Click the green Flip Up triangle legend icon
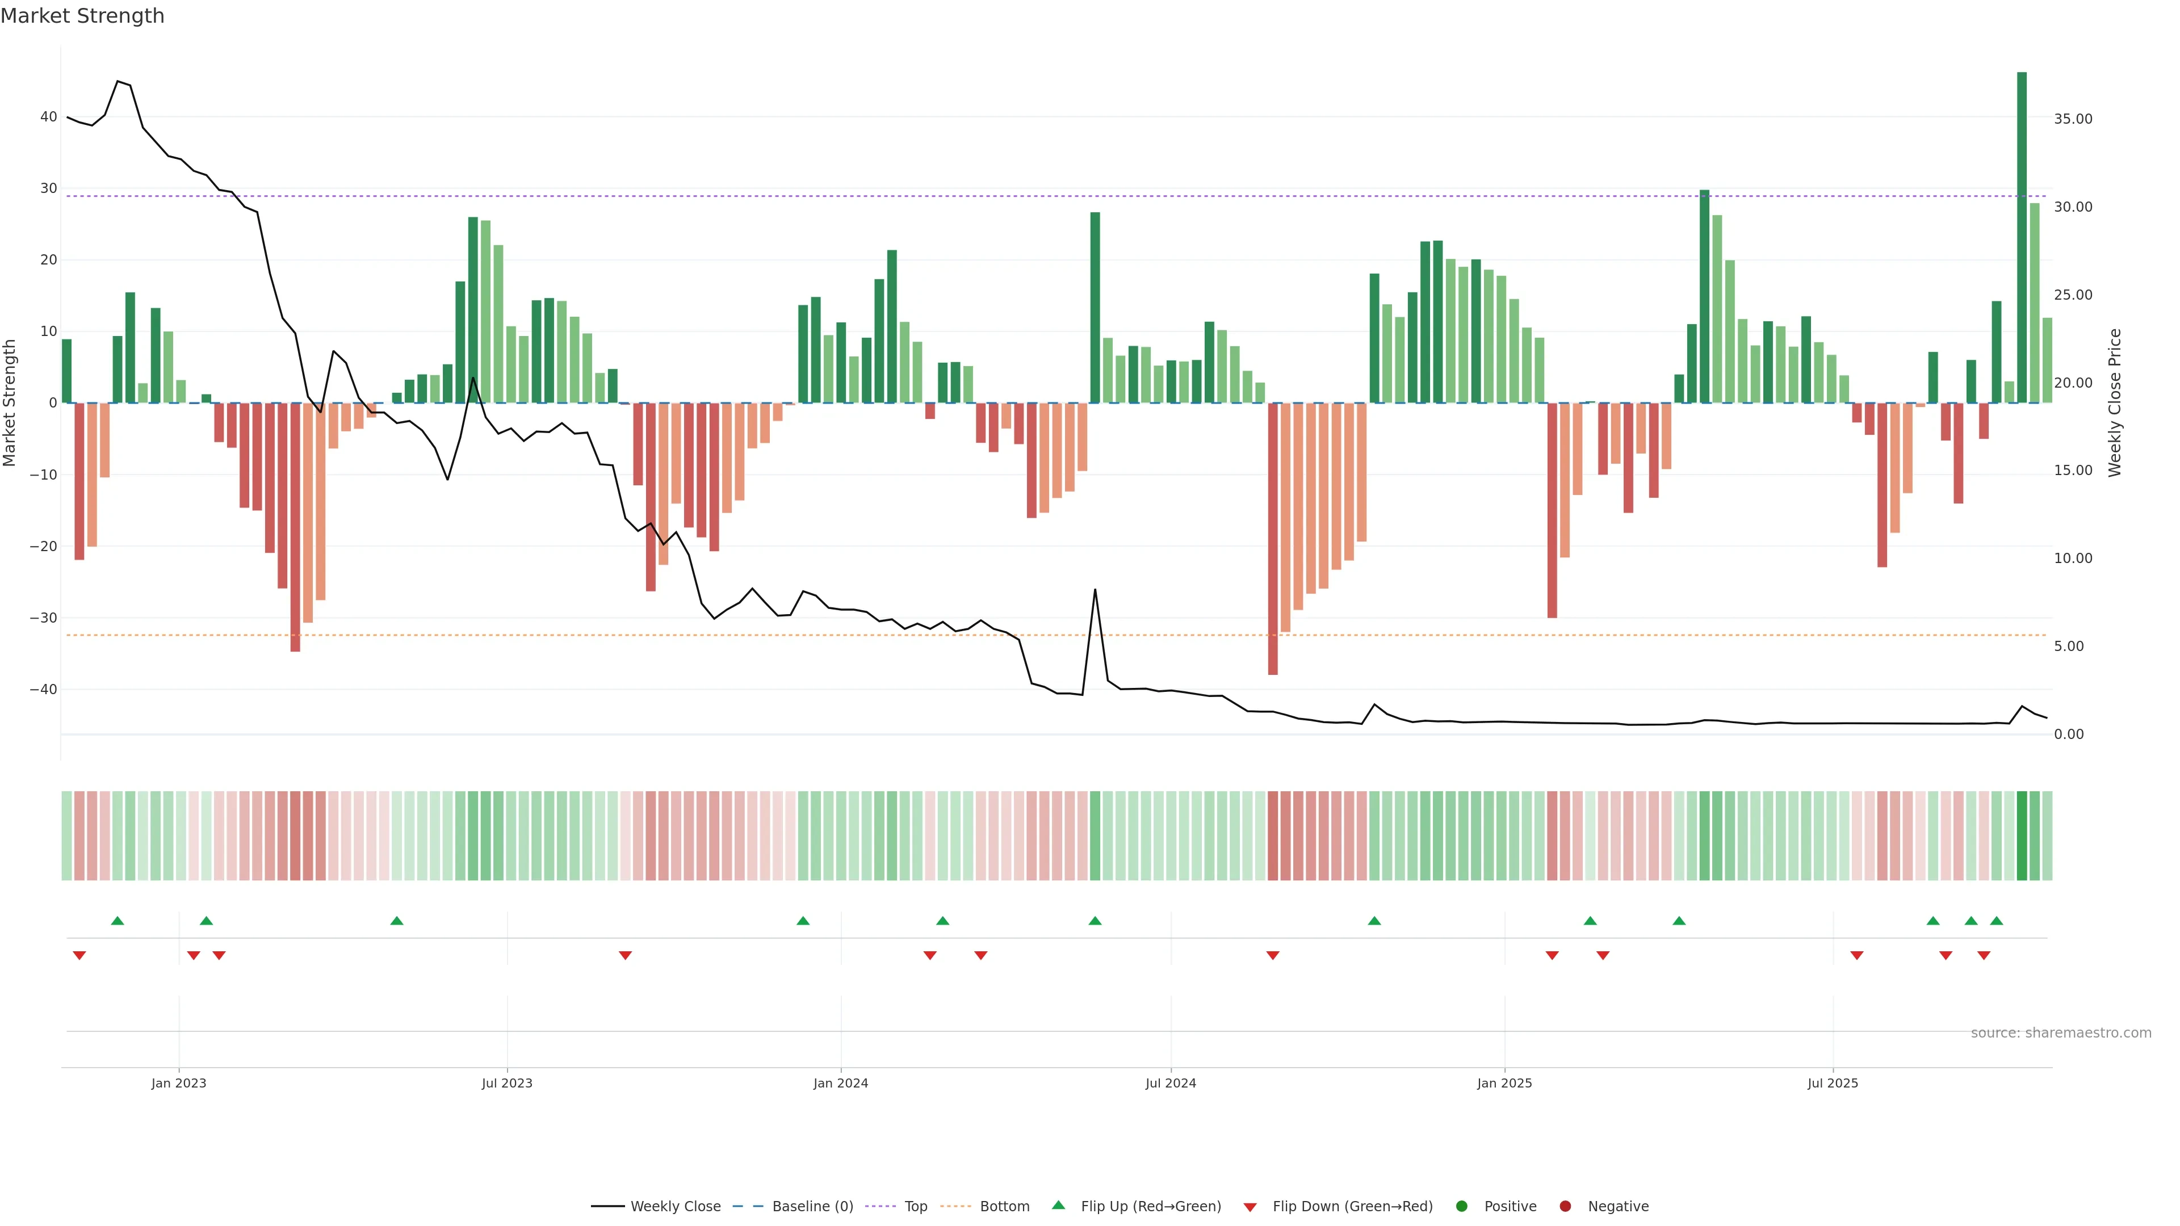Viewport: 2180px width, 1226px height. [1058, 1205]
